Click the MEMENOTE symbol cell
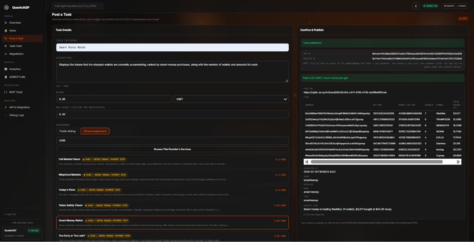Viewport: 474px width, 242px height. pyautogui.click(x=444, y=125)
